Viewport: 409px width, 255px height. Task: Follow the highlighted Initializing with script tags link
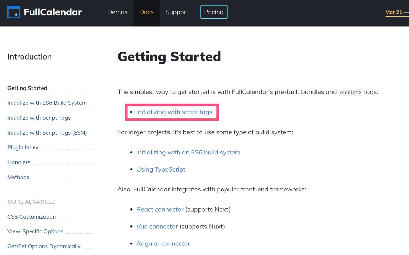[x=174, y=112]
